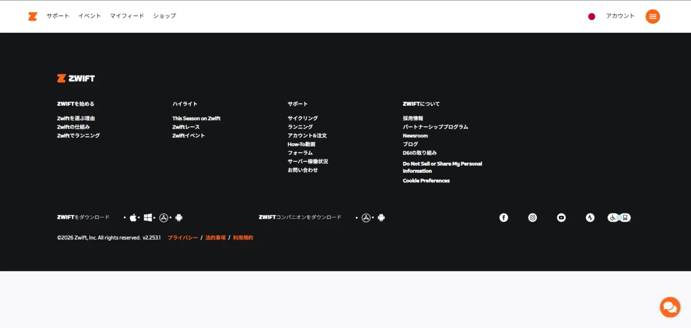Open the orange hamburger menu button

pos(652,16)
